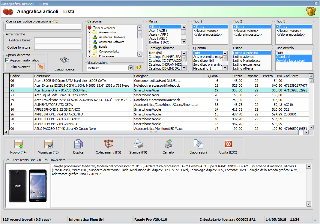Open Collegamenti (F5) links

pyautogui.click(x=108, y=146)
